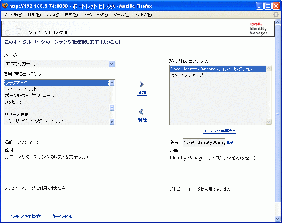Image resolution: width=282 pixels, height=223 pixels.
Task: Select ブックマーク in available content list
Action: (x=57, y=83)
